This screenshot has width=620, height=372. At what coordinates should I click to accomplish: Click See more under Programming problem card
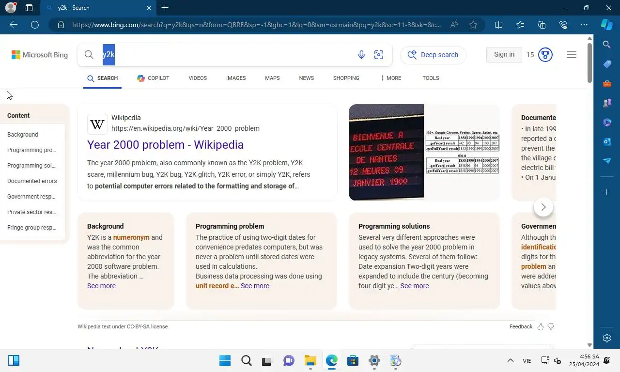click(255, 286)
